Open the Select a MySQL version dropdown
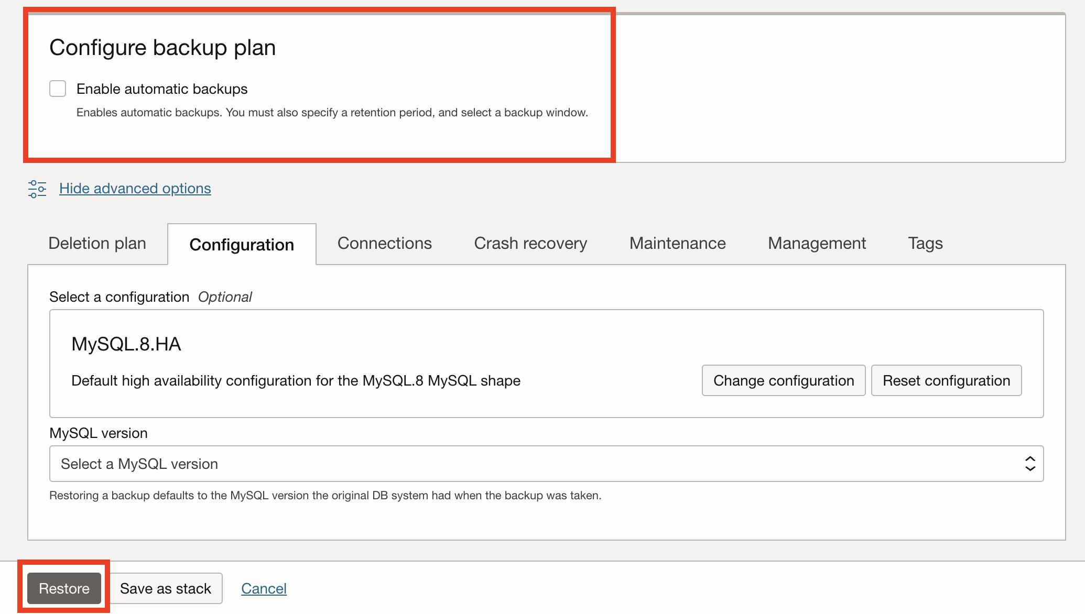 545,463
